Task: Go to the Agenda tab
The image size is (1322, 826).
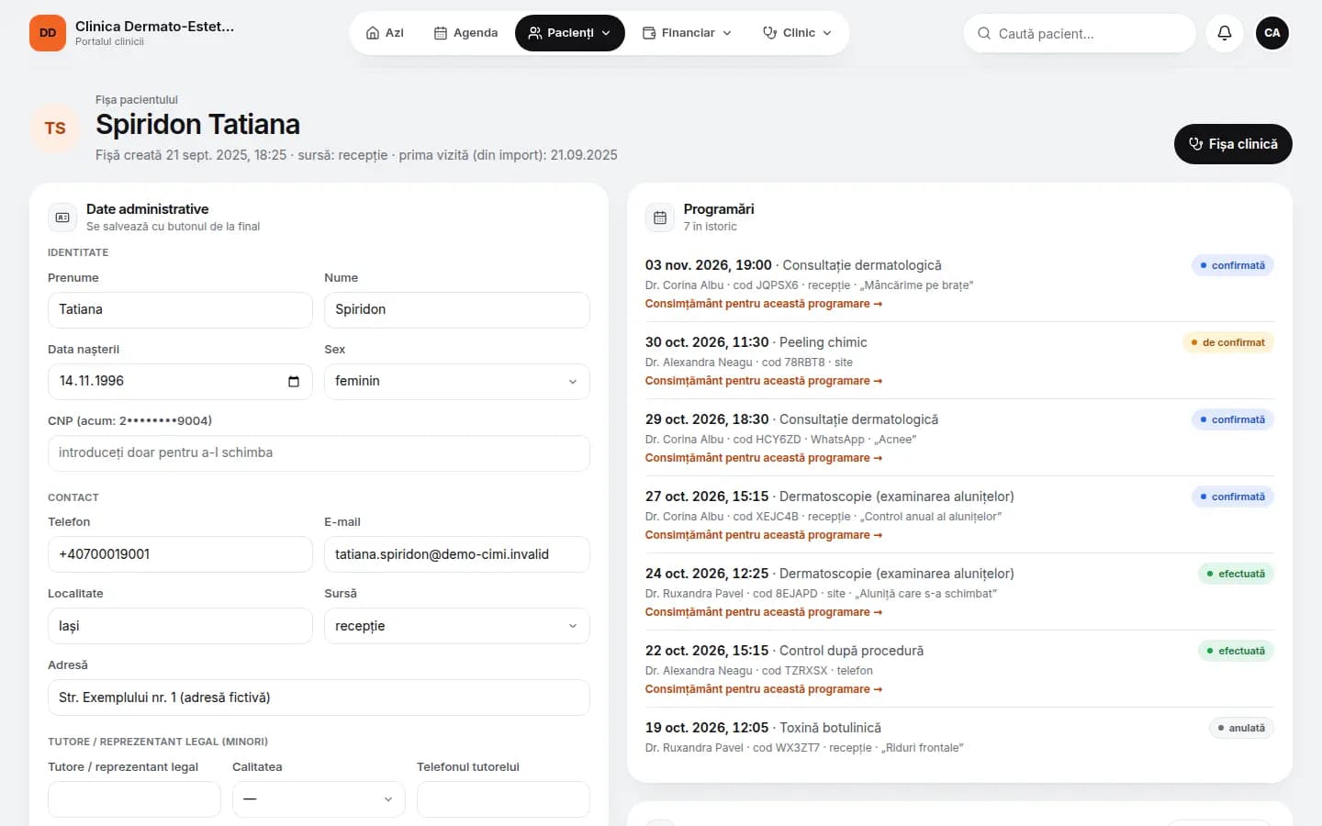Action: click(x=465, y=33)
